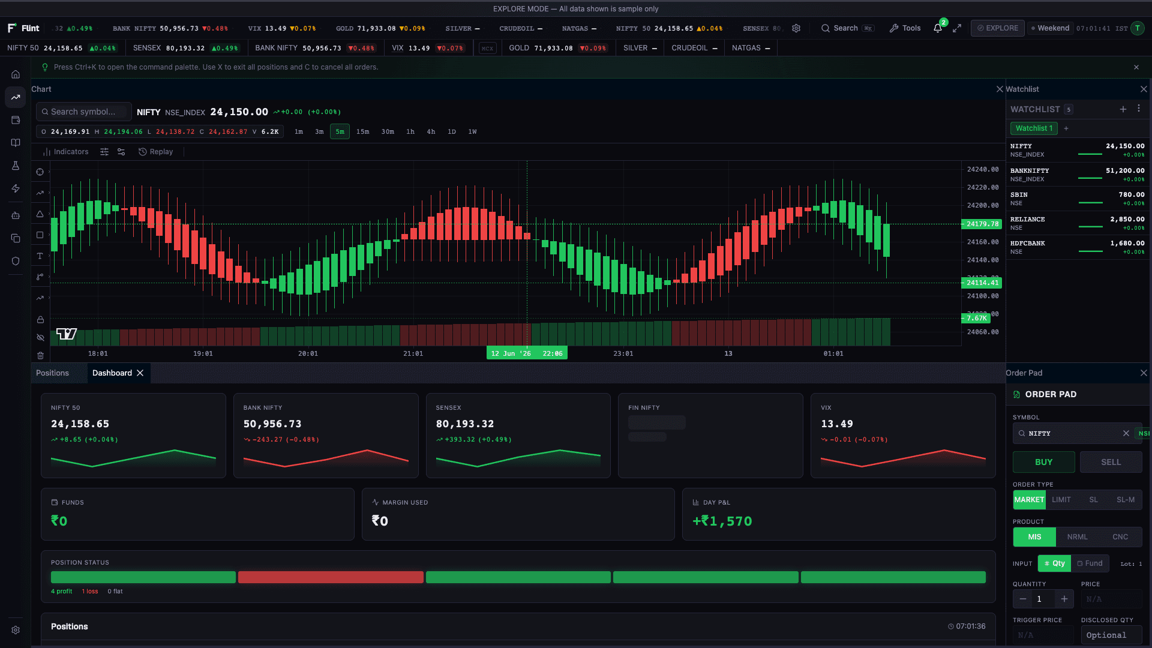
Task: Open the lightning bolt icon in sidebar
Action: 16,188
